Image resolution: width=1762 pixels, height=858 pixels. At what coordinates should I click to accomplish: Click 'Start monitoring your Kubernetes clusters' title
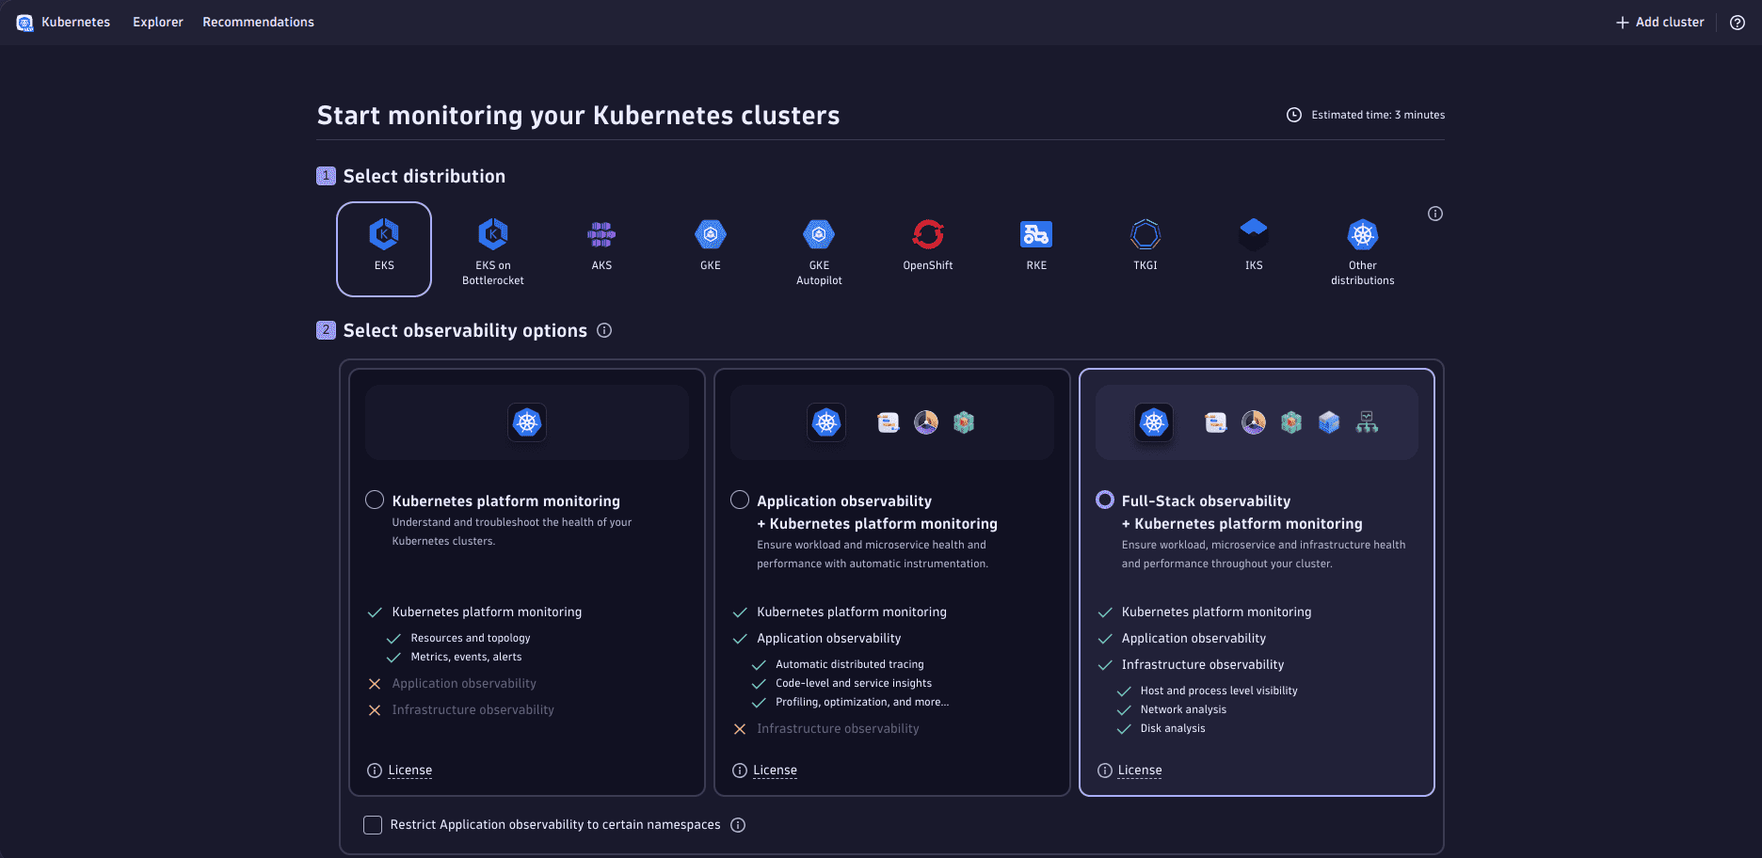click(x=578, y=115)
